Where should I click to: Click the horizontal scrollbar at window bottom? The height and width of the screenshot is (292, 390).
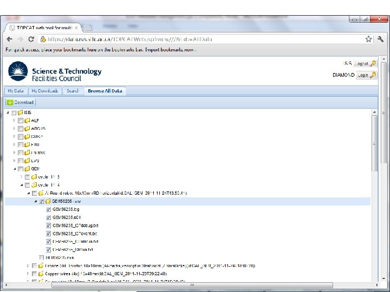pos(192,285)
